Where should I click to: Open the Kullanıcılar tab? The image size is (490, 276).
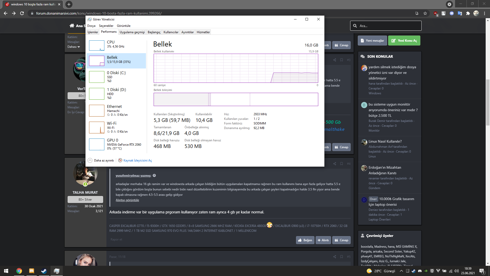pos(171,32)
